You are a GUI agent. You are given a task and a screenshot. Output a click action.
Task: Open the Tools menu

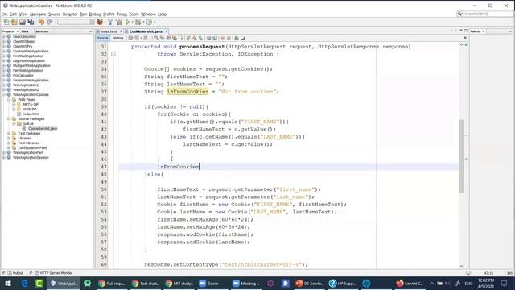click(x=134, y=14)
